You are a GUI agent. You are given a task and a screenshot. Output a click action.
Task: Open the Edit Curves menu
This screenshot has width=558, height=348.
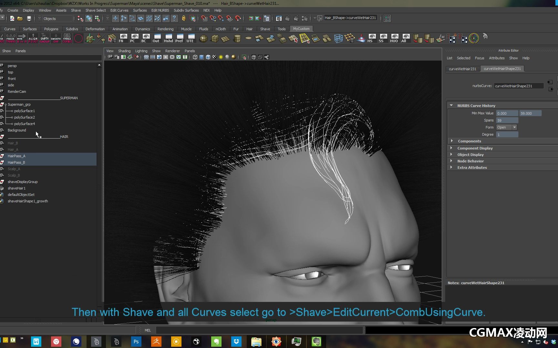[119, 10]
